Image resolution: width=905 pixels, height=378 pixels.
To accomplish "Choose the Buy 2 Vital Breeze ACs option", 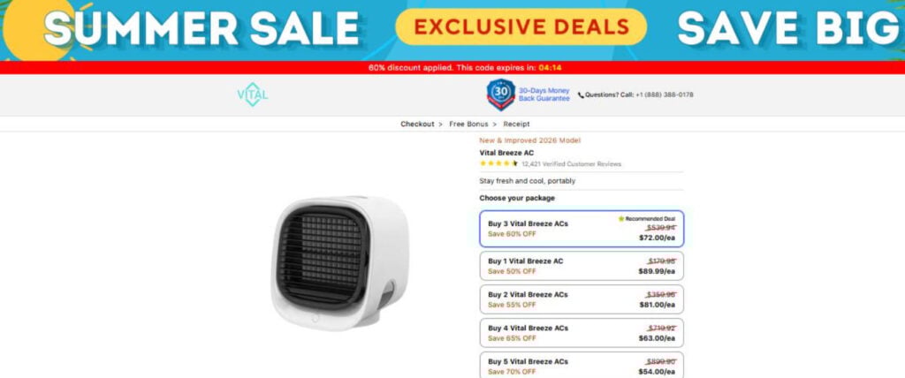I will tap(582, 299).
